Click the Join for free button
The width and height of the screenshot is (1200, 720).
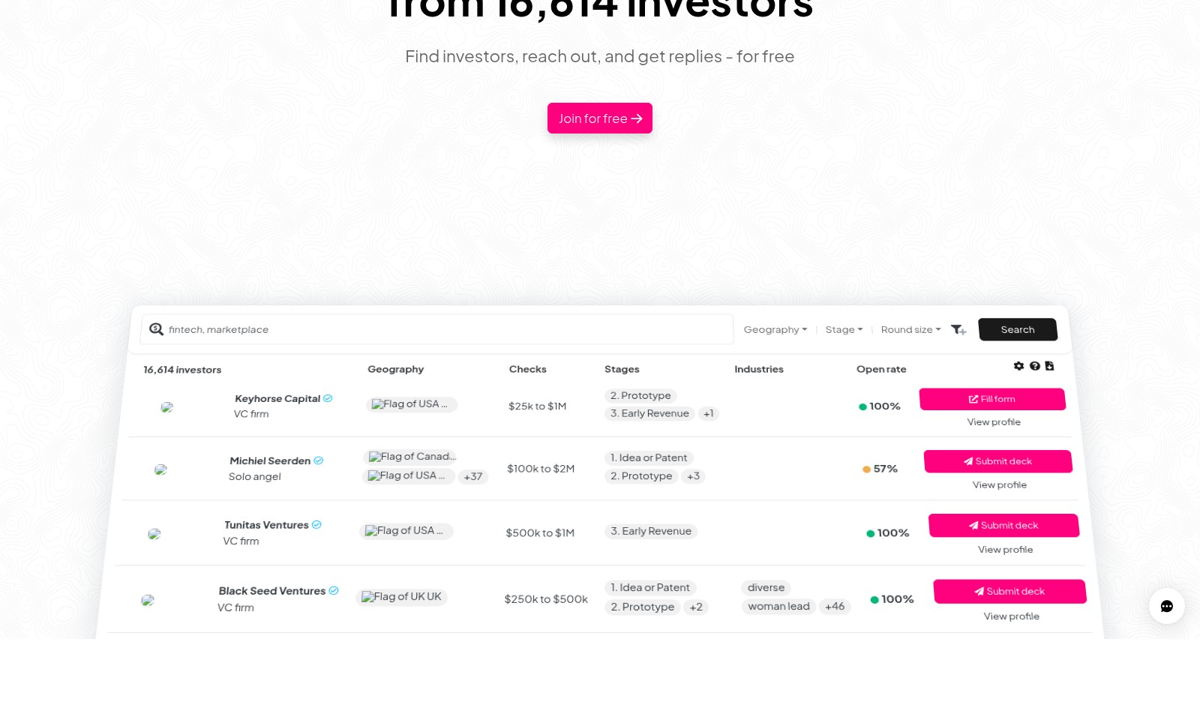[x=600, y=118]
